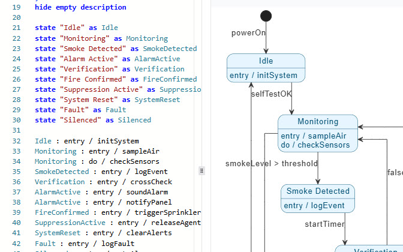
Task: Click the pane splitter grip handle
Action: click(201, 171)
